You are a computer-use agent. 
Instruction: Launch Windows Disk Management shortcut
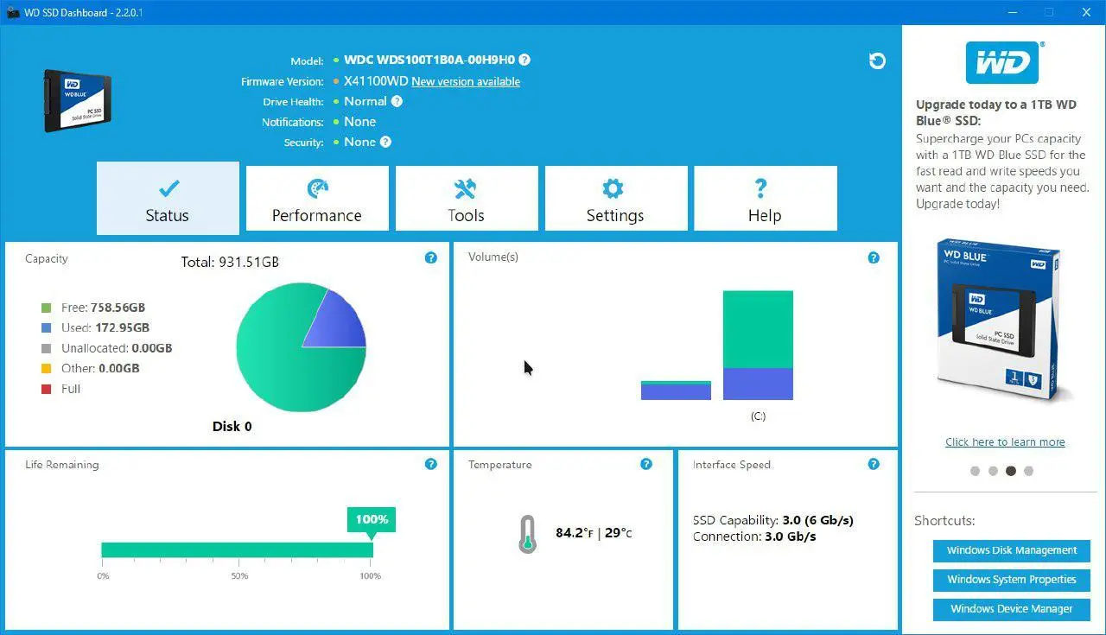coord(1012,550)
